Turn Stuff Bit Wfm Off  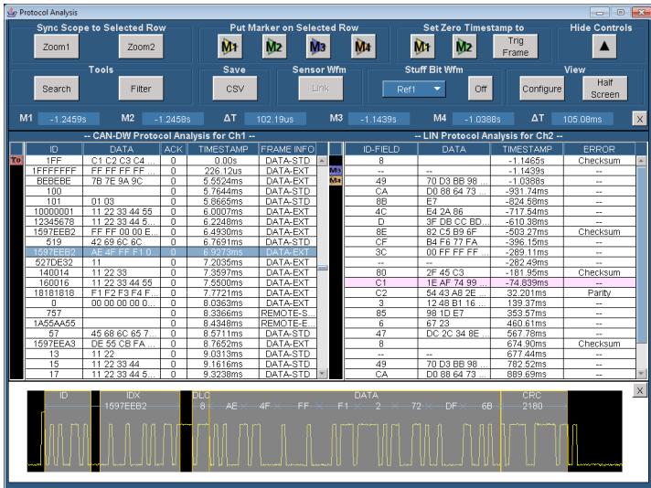tap(480, 89)
